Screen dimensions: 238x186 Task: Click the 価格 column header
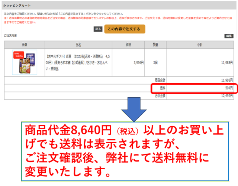(x=128, y=45)
